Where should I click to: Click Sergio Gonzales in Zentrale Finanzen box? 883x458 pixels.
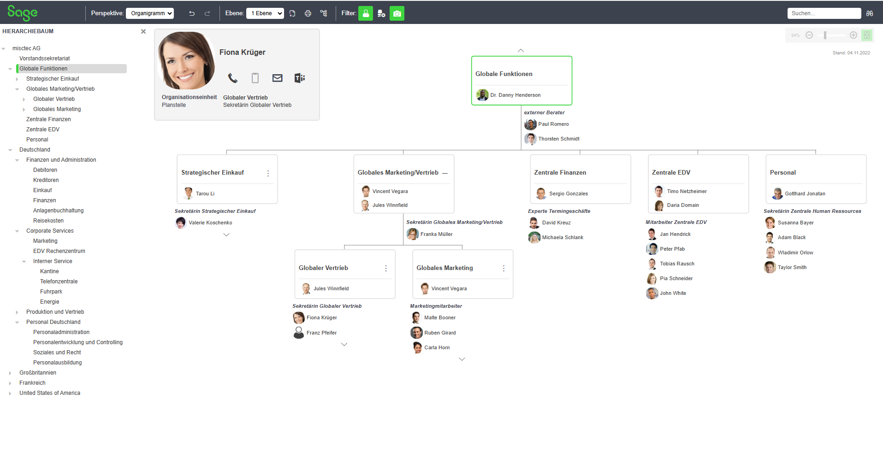tap(569, 194)
